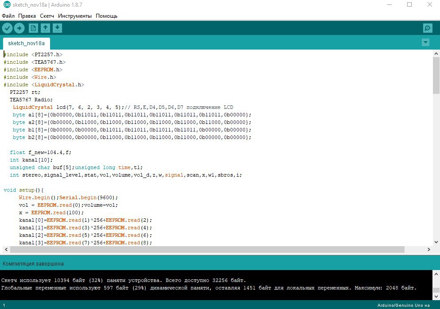
Task: Open a sketch with up-arrow icon
Action: 46,28
